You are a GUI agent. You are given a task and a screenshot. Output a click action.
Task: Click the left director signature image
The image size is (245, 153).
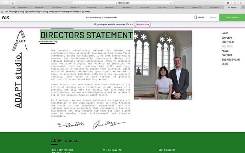click(x=70, y=125)
